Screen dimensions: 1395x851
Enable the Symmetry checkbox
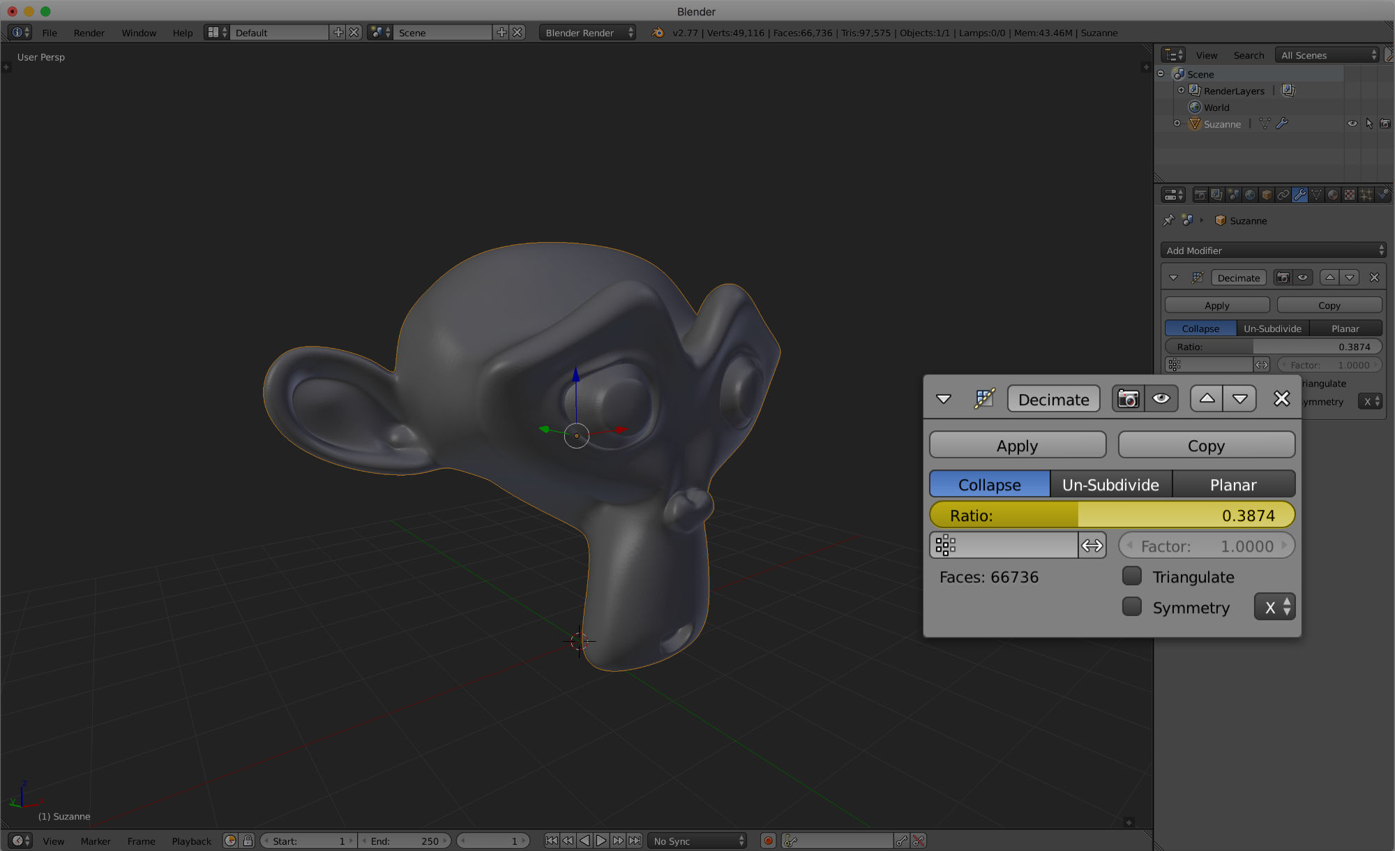coord(1131,606)
